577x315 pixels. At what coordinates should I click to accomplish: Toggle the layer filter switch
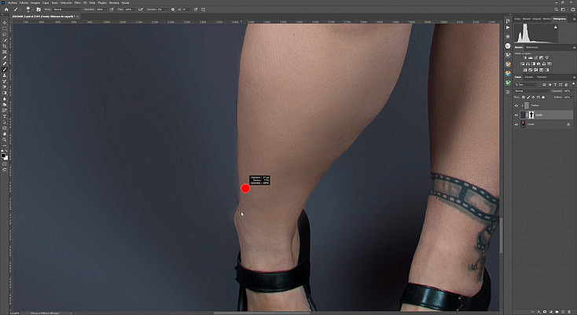[573, 85]
